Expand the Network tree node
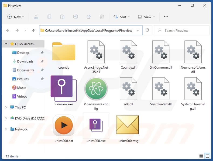The height and width of the screenshot is (161, 213). tap(6, 129)
